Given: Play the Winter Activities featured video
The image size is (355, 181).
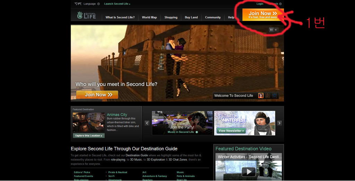Looking at the screenshot, I should point(249,172).
